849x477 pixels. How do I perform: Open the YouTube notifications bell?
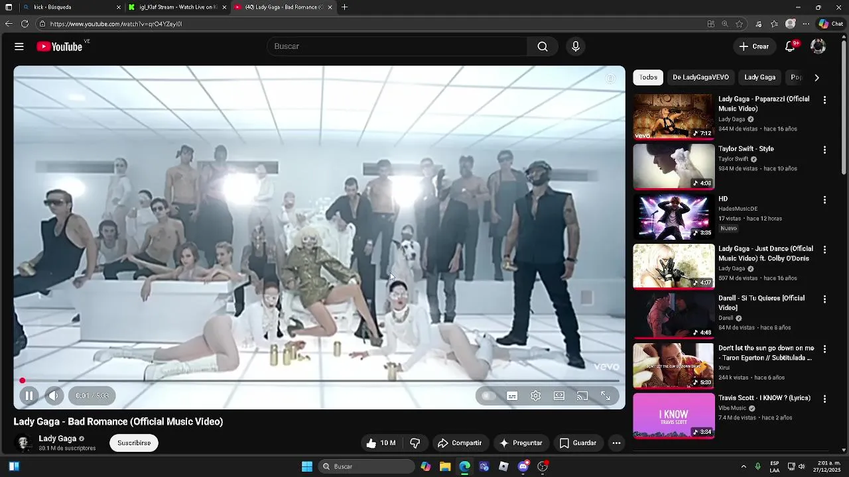(790, 46)
